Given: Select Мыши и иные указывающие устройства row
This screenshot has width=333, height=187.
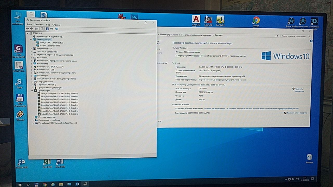Looking at the screenshot, I should [x=55, y=79].
